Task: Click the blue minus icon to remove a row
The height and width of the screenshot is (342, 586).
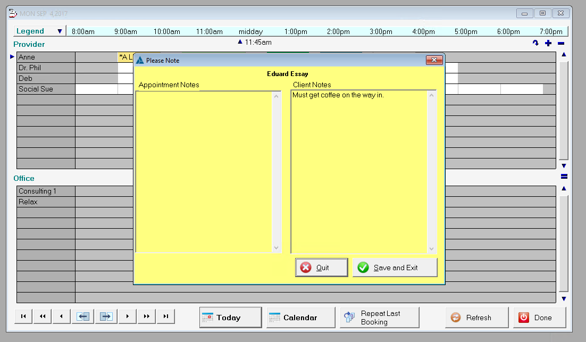Action: tap(560, 43)
